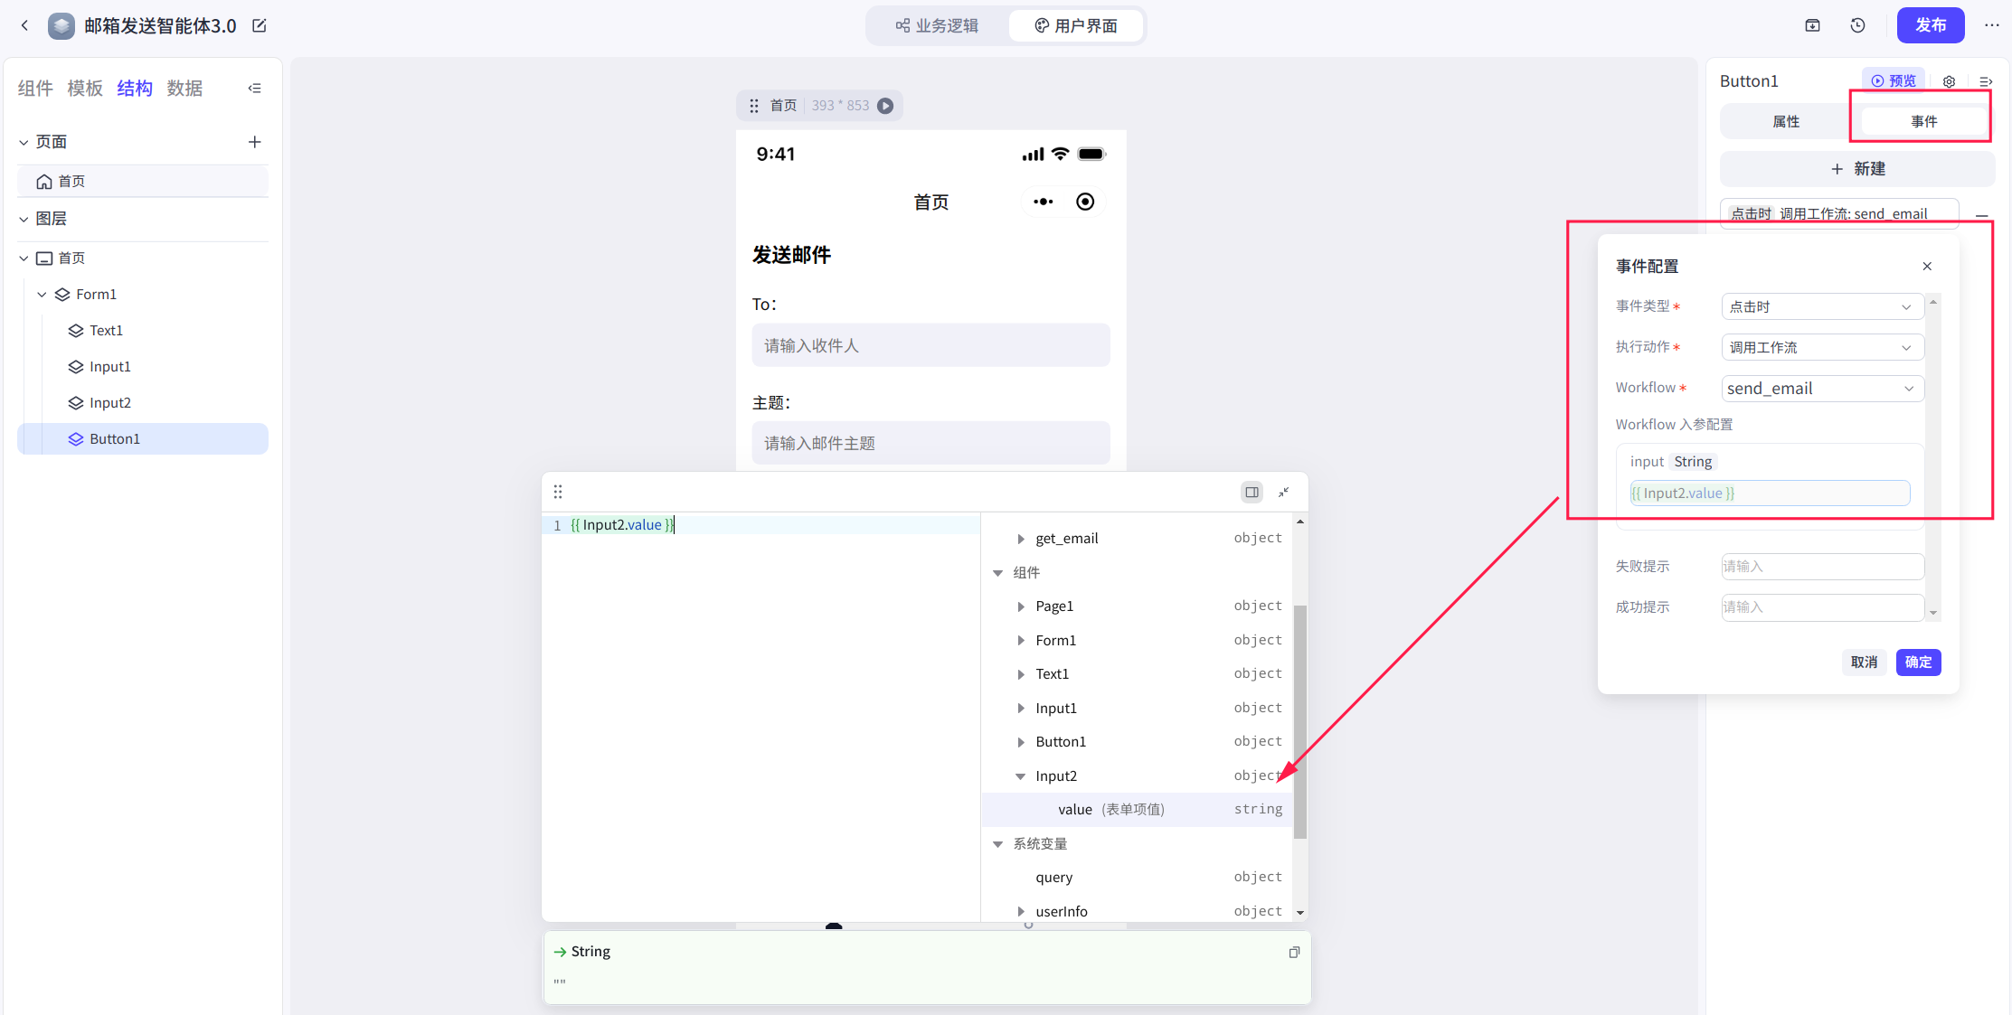Open Button1 settings gear icon
This screenshot has width=2012, height=1015.
(1949, 81)
